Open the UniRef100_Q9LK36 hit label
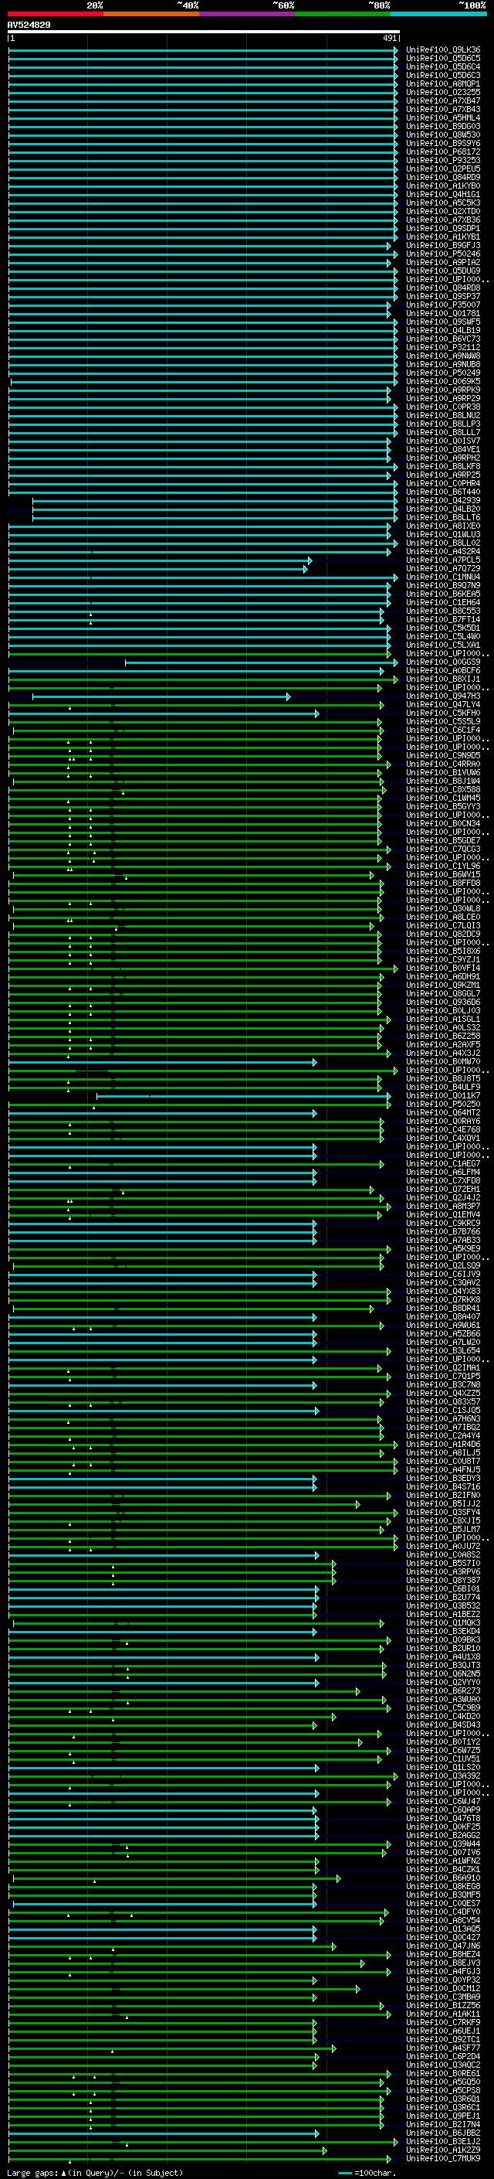The height and width of the screenshot is (2179, 494). coord(443,51)
